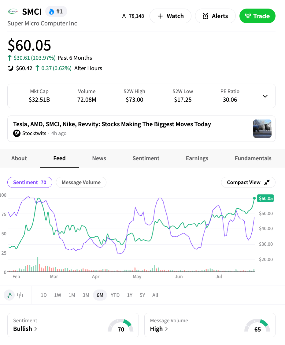
Task: Add SMCI to watchlist with Watch button
Action: (170, 16)
